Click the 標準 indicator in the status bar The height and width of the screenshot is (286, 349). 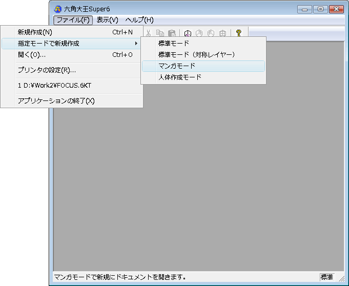coord(327,277)
